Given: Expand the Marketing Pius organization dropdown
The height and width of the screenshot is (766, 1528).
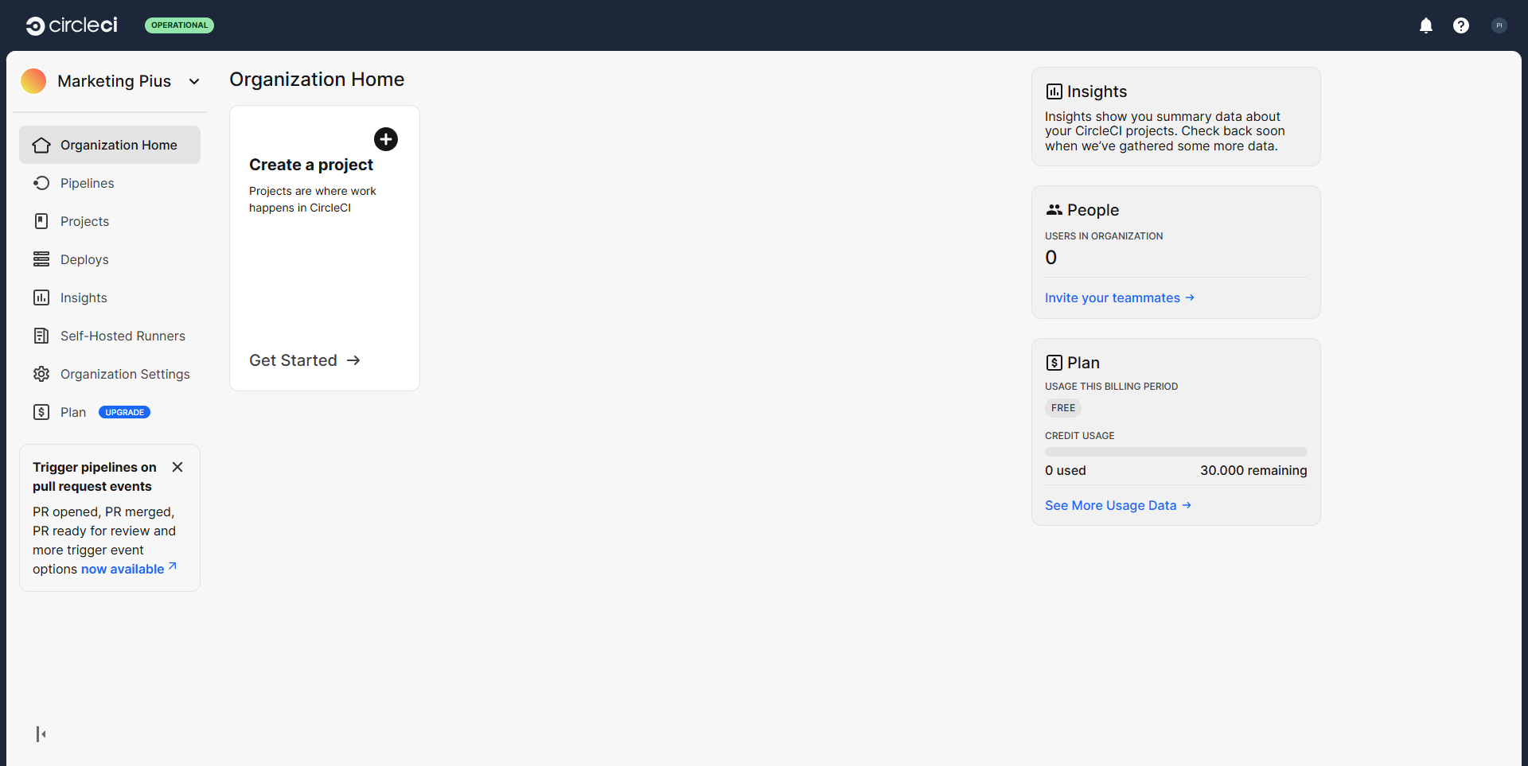Looking at the screenshot, I should [193, 81].
